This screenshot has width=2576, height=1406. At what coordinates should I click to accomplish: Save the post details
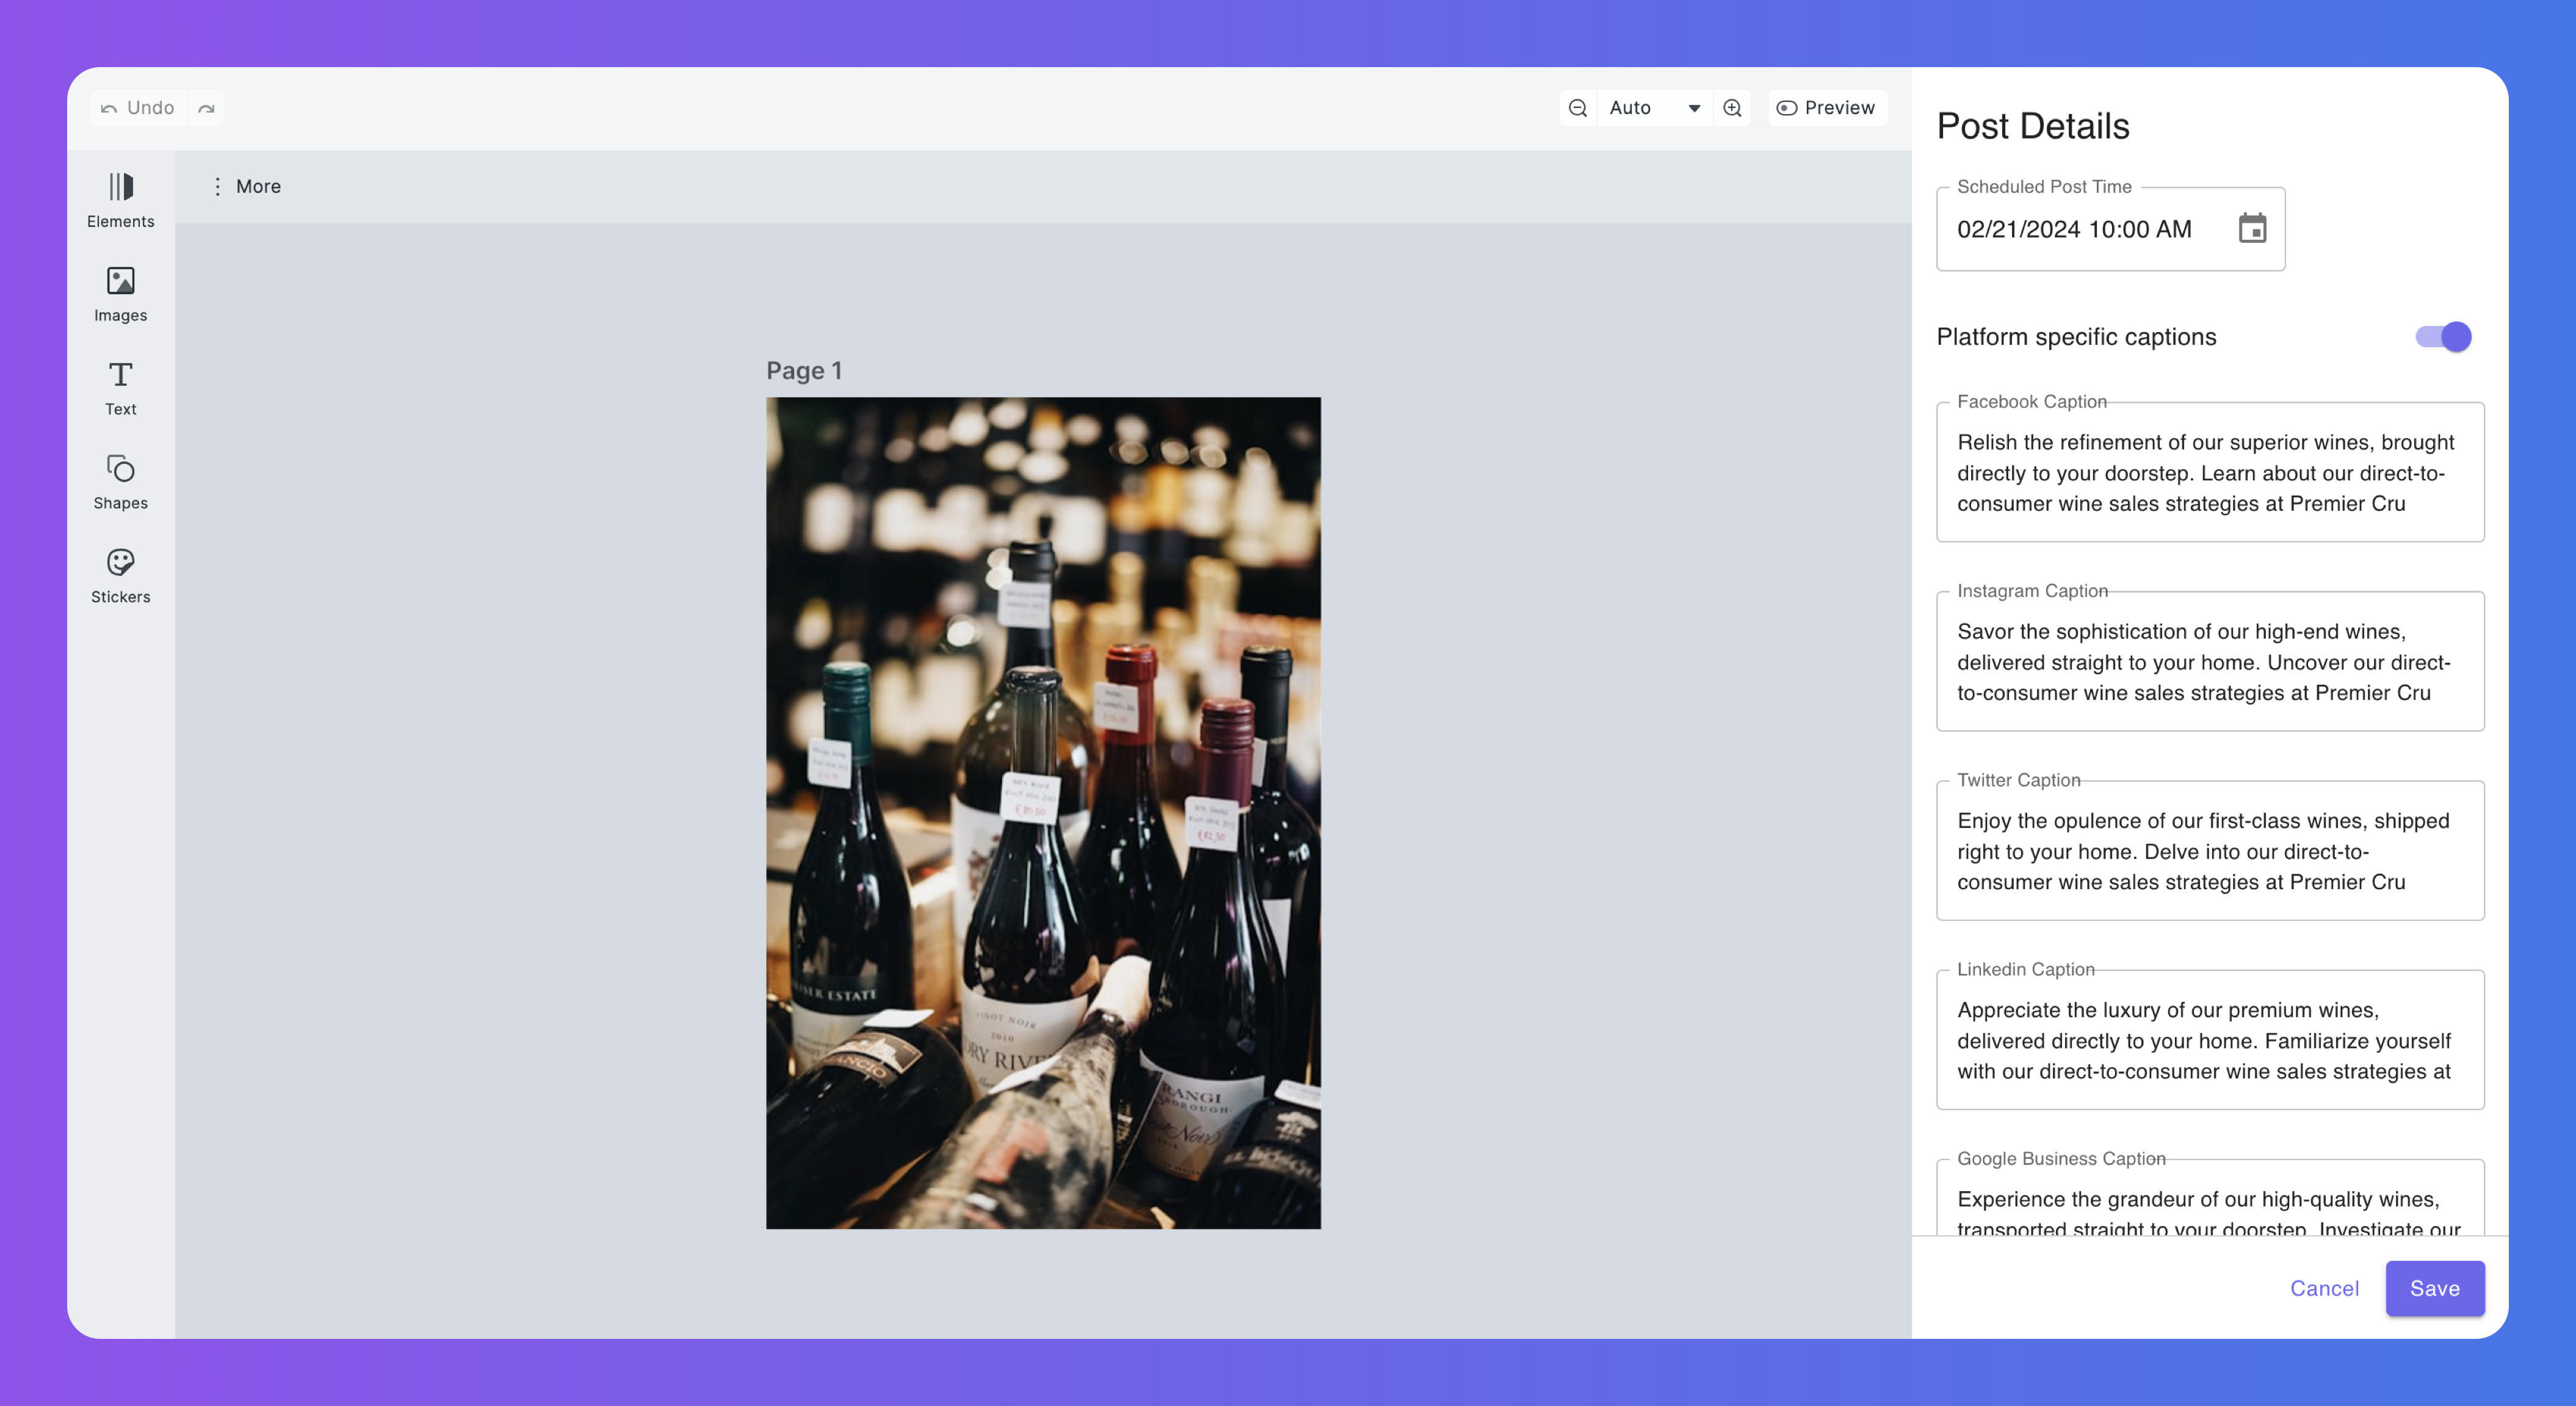pos(2434,1288)
